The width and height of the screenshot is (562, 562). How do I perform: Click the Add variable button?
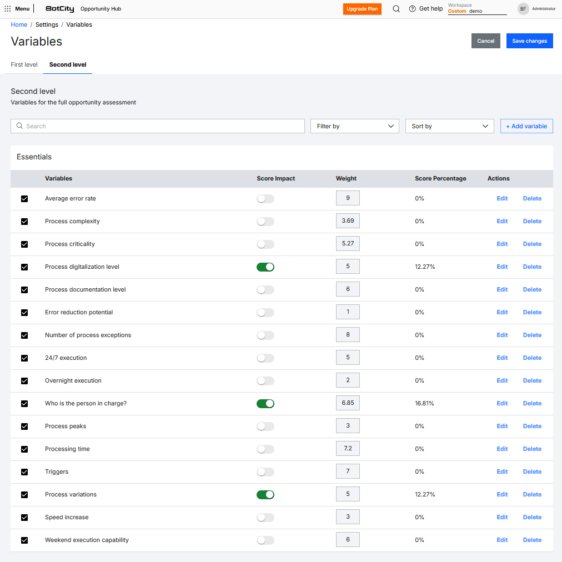[526, 126]
